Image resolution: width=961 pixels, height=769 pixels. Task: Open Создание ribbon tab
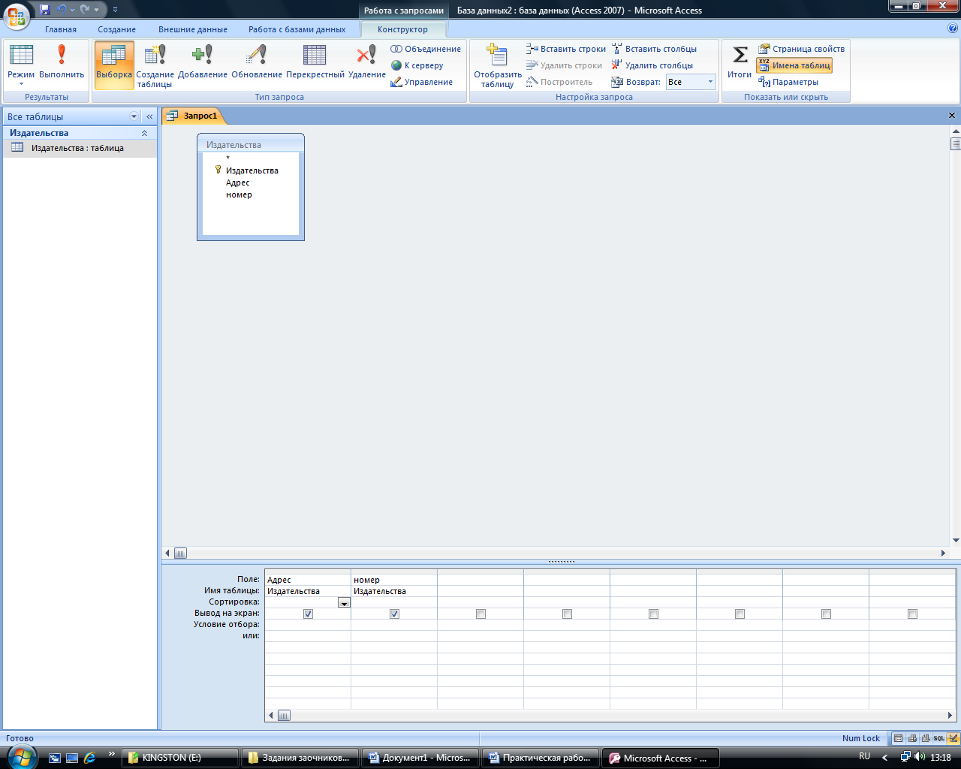click(116, 29)
